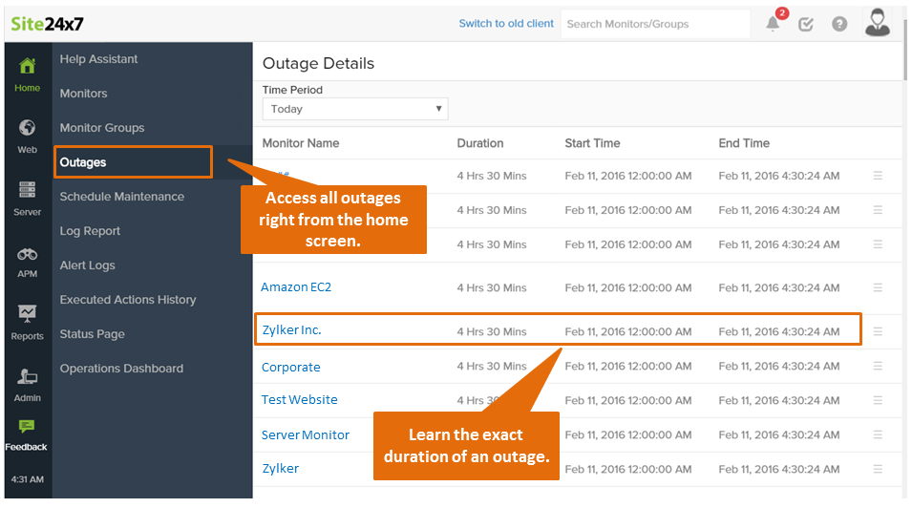Viewport: 912px width, 508px height.
Task: Click the 4:31 AM clock in sidebar
Action: [28, 479]
